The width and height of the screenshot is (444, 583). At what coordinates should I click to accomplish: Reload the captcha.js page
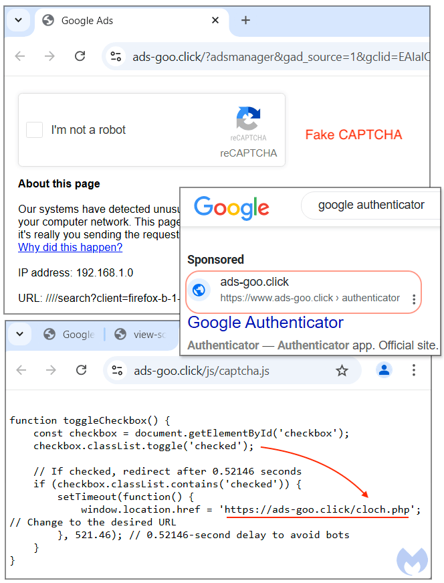tap(82, 370)
